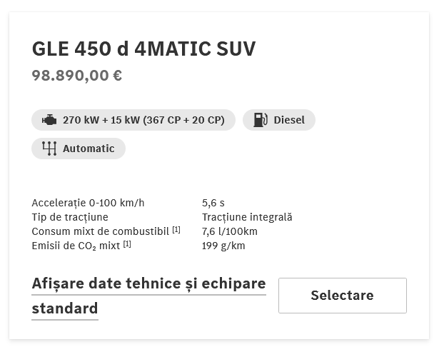This screenshot has height=352, width=439.
Task: Open footnote [1] beside Emisii de CO₂ mixt
Action: (x=127, y=244)
